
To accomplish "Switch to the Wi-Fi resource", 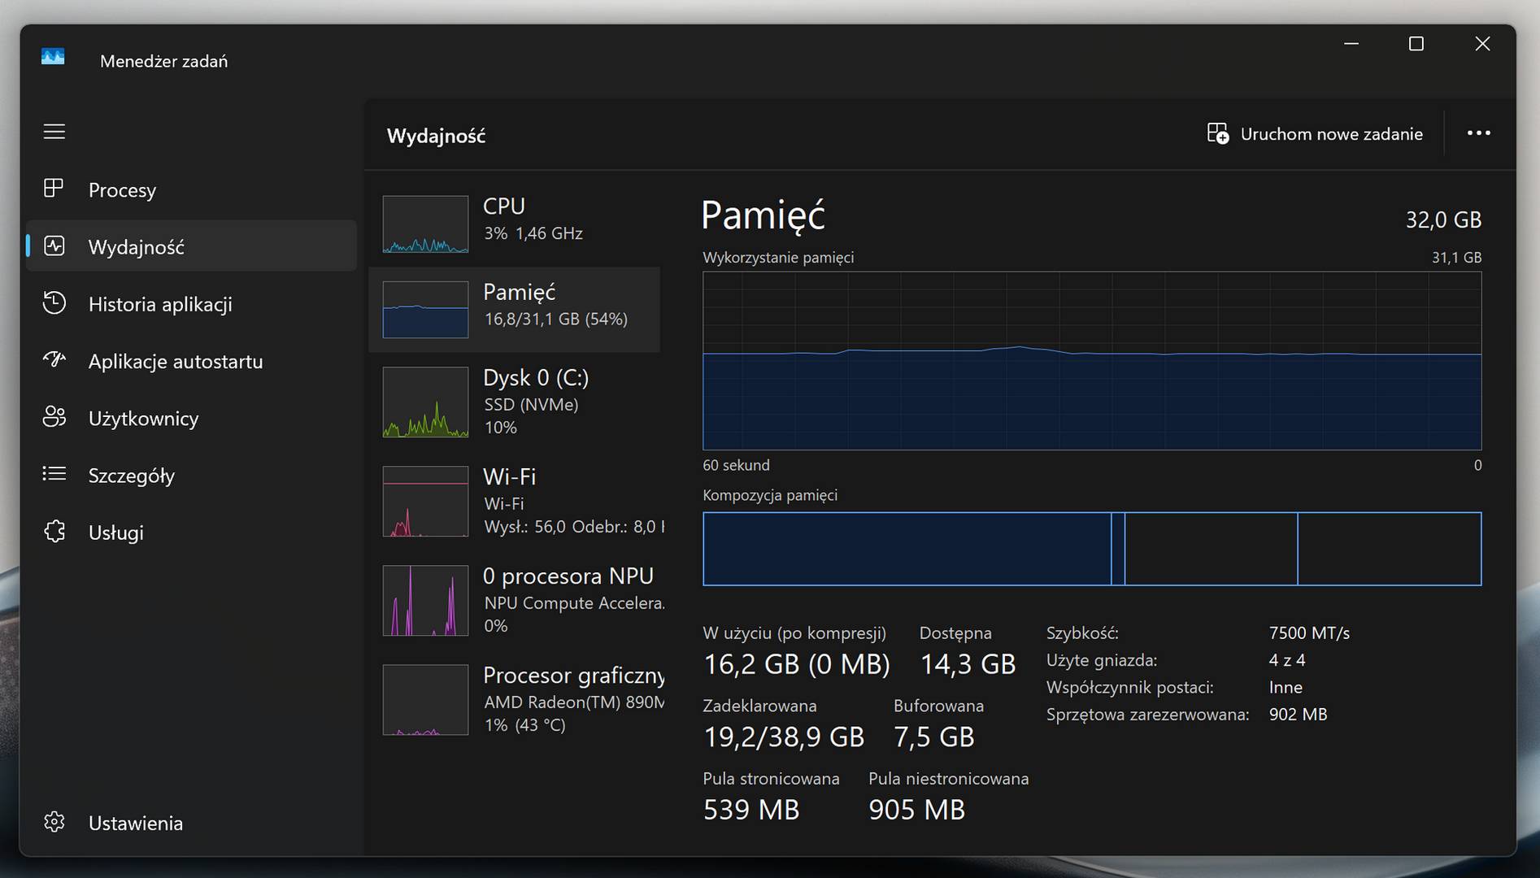I will coord(520,501).
